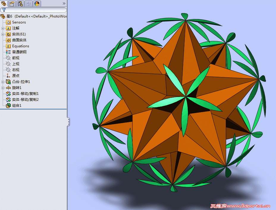Expand the 注解 annotations node
Viewport: 276px width, 210px height.
coord(3,28)
